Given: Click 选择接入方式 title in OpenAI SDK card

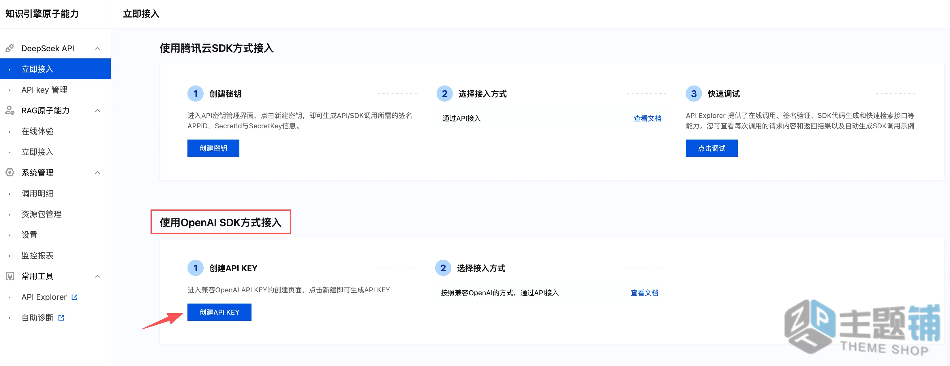Looking at the screenshot, I should [481, 268].
